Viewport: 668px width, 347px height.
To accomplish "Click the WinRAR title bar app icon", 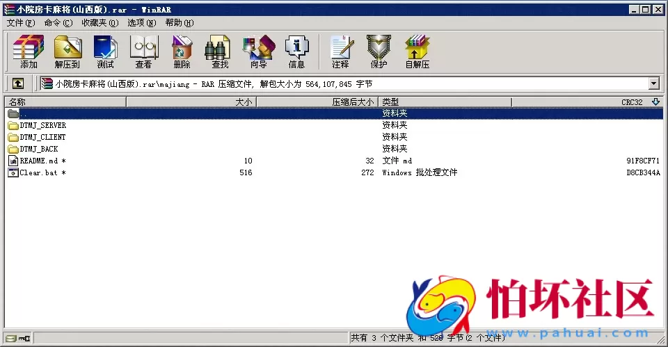I will (9, 9).
